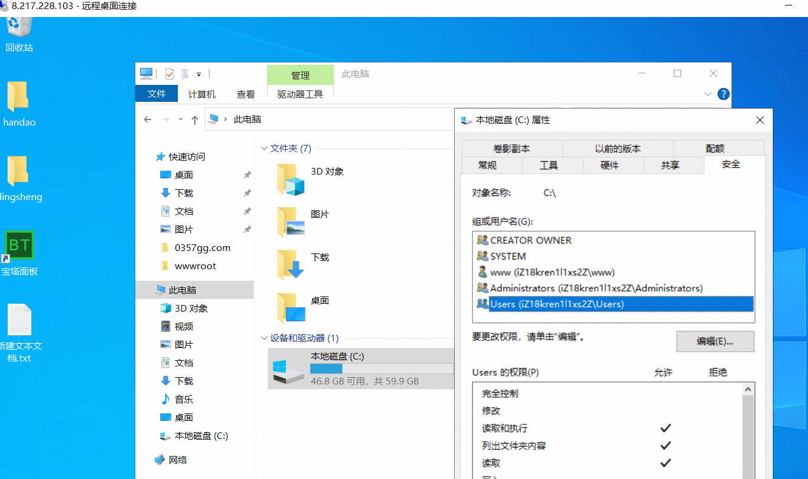Close the 本地磁盘 (C:) 属性 dialog
The image size is (808, 479).
(759, 120)
